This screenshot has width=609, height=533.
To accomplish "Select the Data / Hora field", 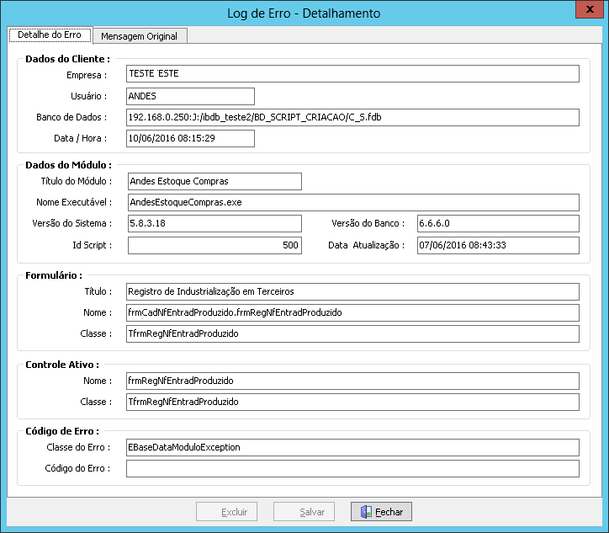I will coord(190,138).
